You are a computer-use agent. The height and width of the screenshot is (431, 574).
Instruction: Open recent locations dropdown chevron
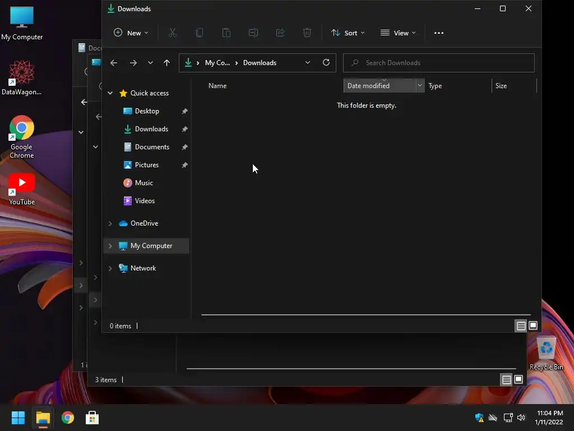[x=150, y=63]
